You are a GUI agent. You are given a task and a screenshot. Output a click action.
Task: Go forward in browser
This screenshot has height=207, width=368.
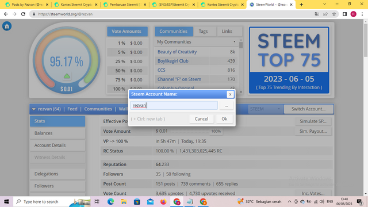(x=14, y=14)
